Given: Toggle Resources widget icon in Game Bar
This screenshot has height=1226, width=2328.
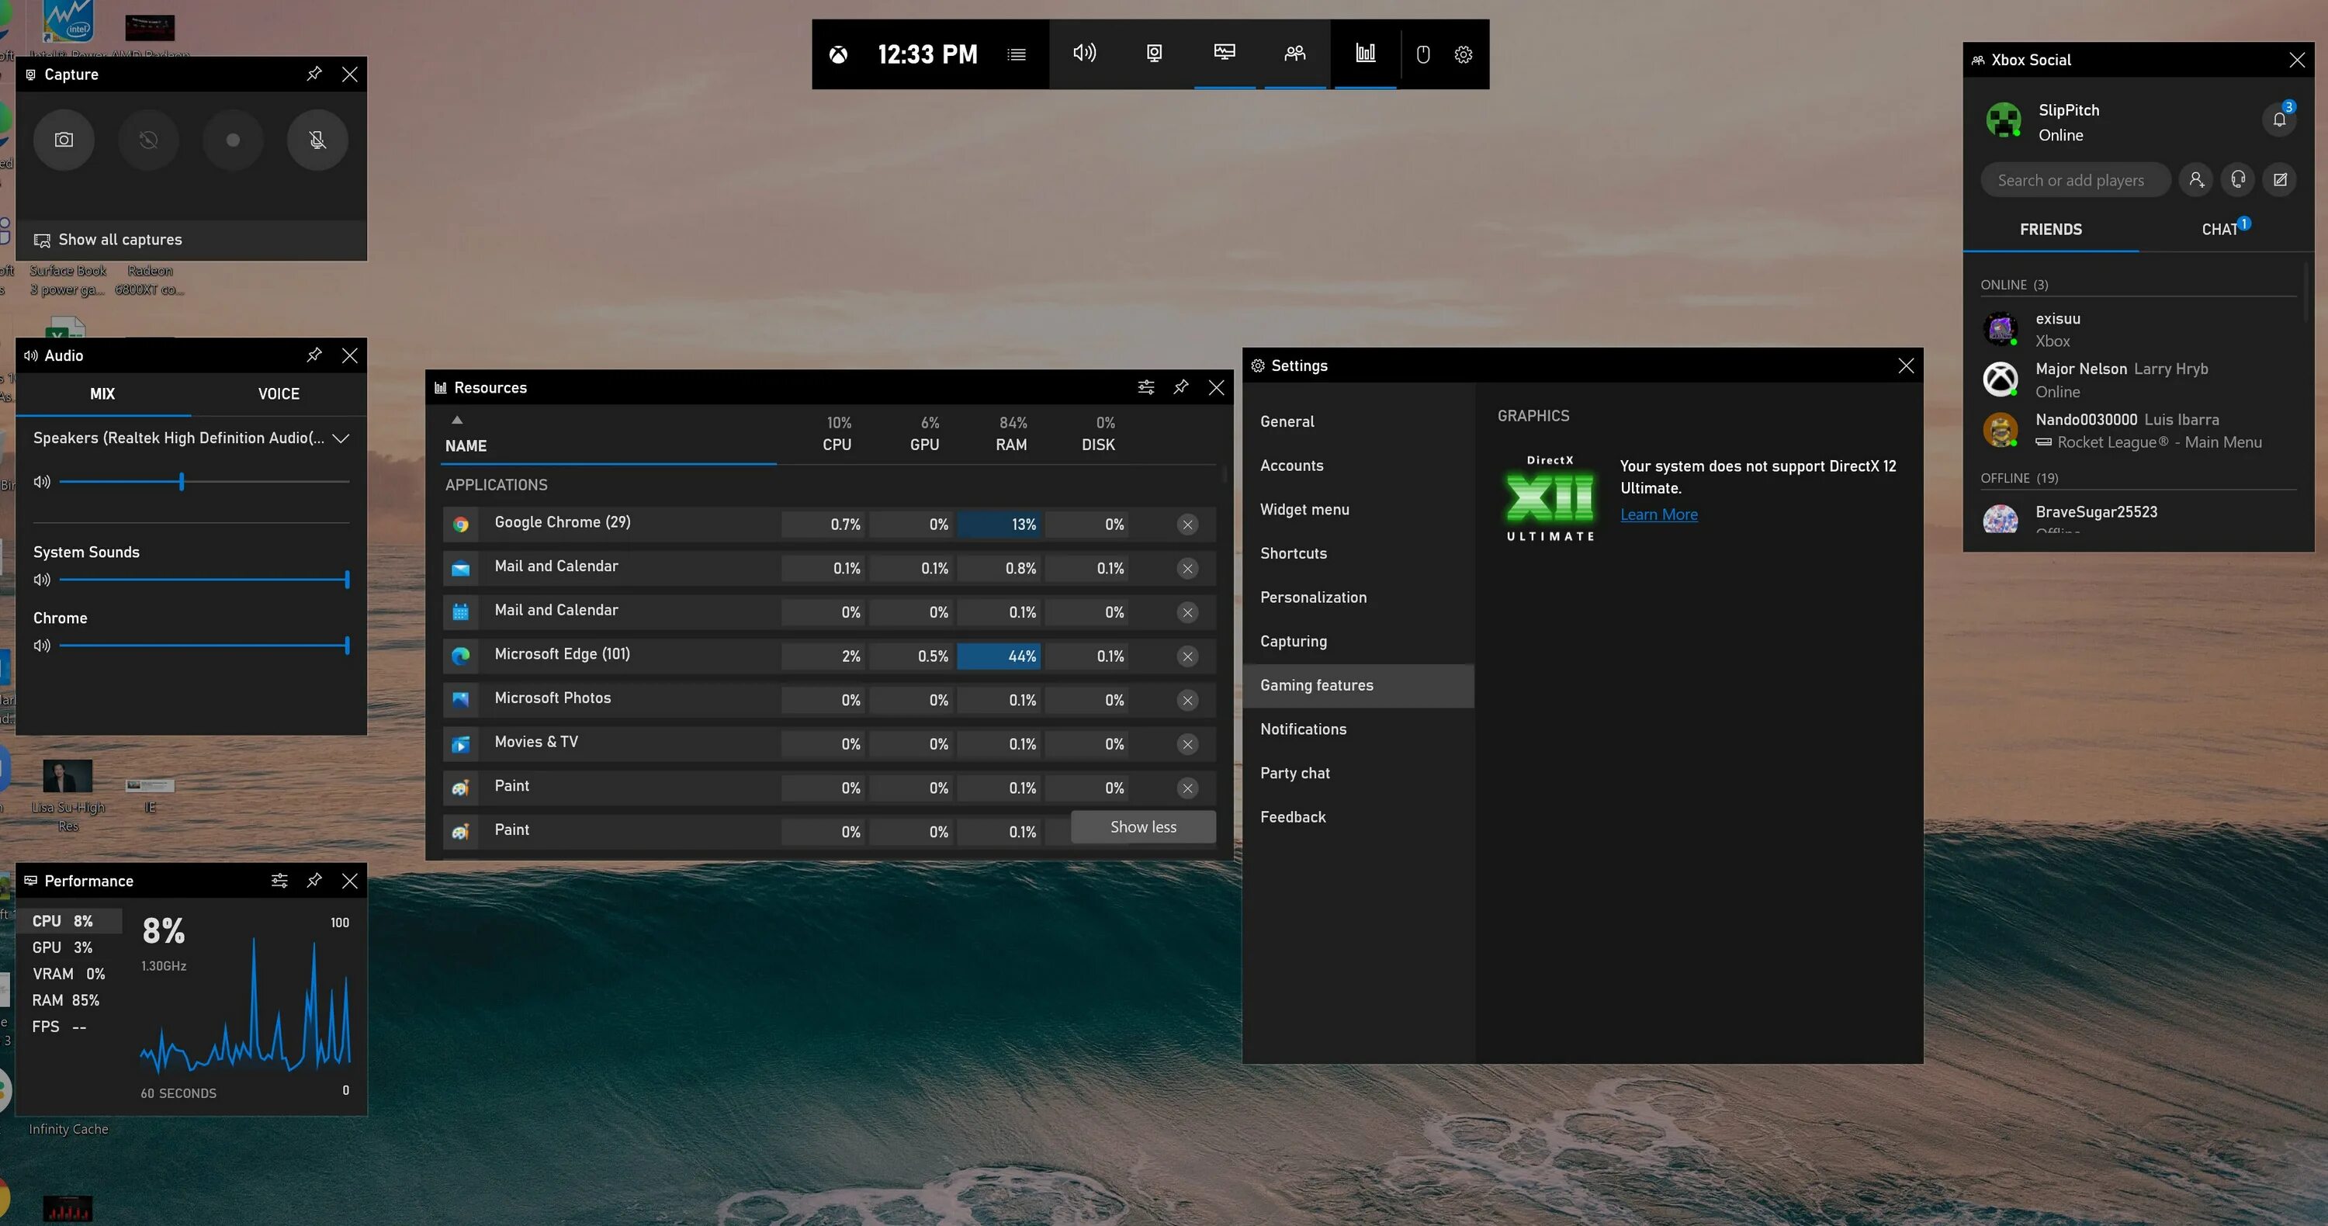Looking at the screenshot, I should (x=1365, y=54).
